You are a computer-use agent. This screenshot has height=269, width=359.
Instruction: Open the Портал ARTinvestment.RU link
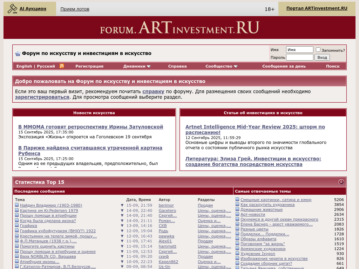click(317, 8)
